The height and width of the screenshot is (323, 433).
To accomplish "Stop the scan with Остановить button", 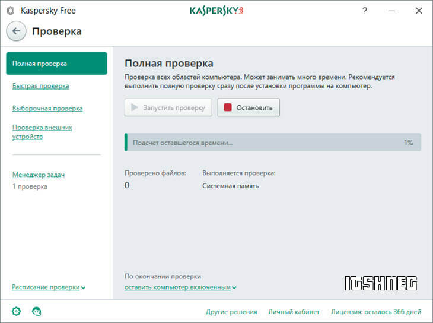I will 249,107.
